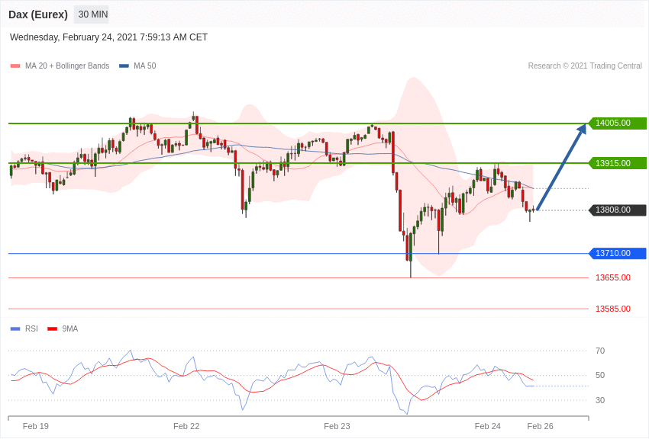Click the 13585.00 red support label
Viewport: 649px width, 439px height.
[612, 309]
